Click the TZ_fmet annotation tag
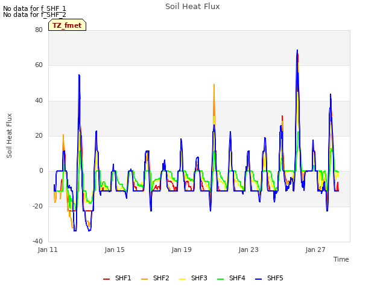This screenshot has height=290, width=386. [67, 25]
